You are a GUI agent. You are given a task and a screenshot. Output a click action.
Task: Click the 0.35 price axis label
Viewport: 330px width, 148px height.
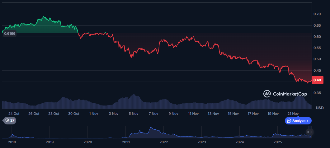tap(317, 93)
